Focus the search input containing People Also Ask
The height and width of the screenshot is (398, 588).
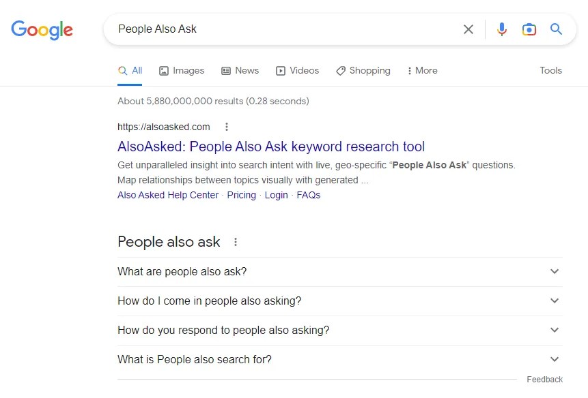click(285, 29)
